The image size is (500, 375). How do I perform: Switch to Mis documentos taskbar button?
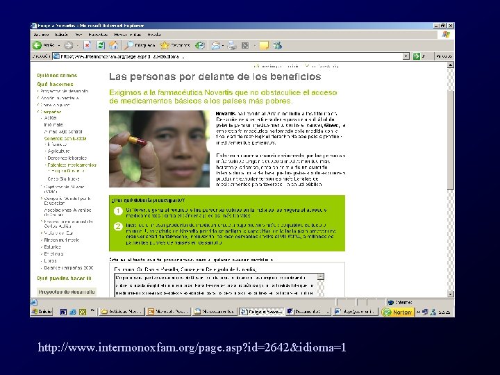tap(215, 312)
